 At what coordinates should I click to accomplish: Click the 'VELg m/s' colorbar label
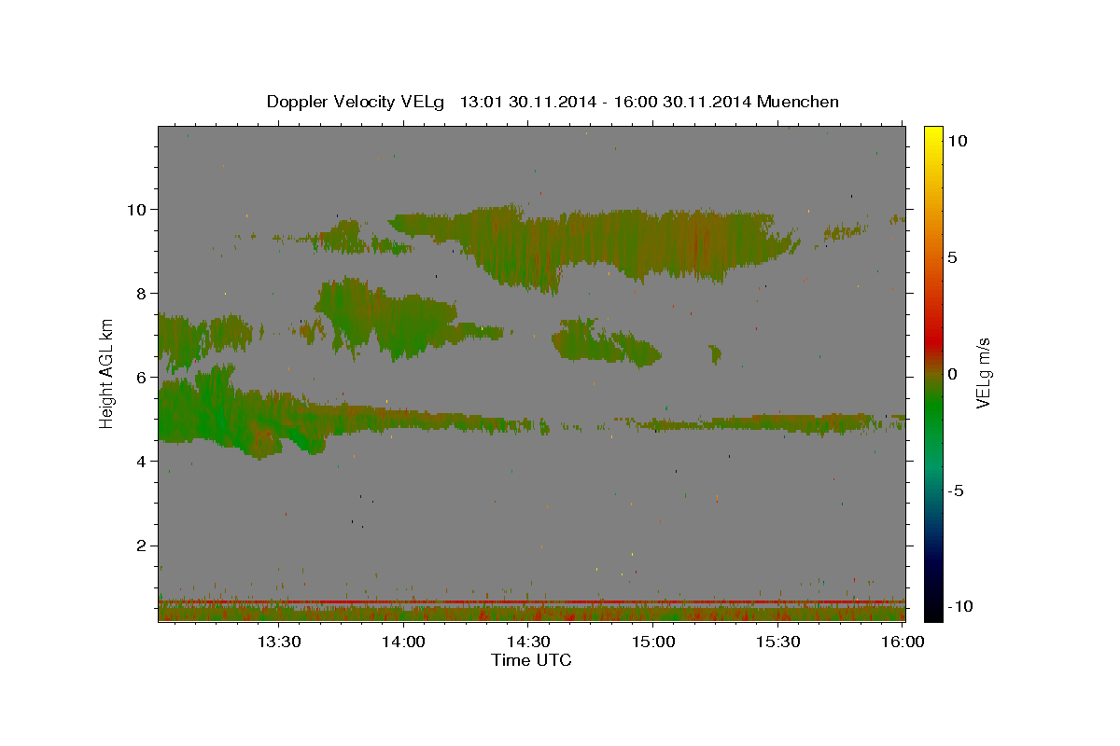983,373
